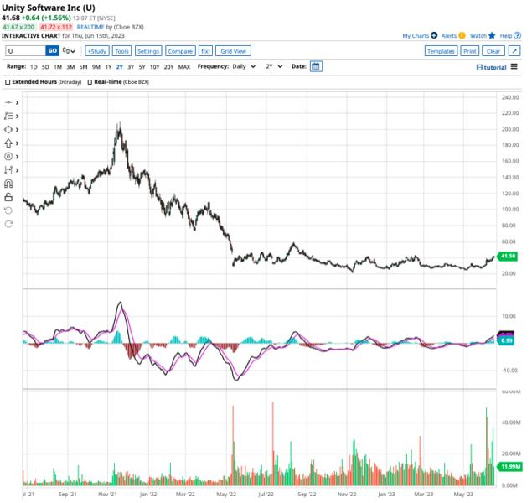Click the 41.50 price marker on axis
This screenshot has height=503, width=532.
coord(507,257)
